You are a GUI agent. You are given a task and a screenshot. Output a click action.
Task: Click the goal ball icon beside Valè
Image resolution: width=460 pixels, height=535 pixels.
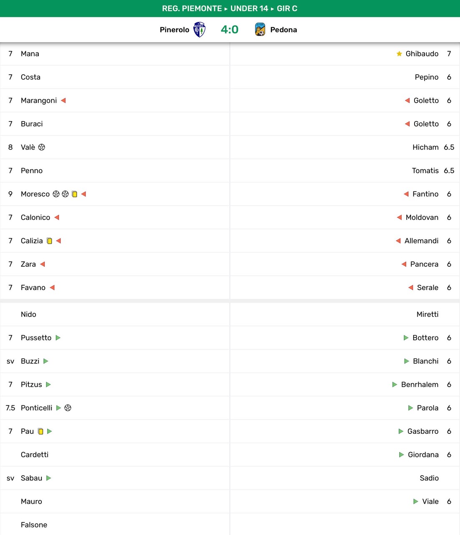click(42, 147)
